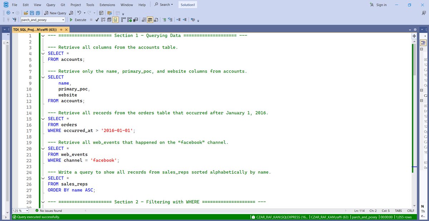This screenshot has height=221, width=429.
Task: Toggle Include Actual Execution Plan
Action: [x=123, y=20]
